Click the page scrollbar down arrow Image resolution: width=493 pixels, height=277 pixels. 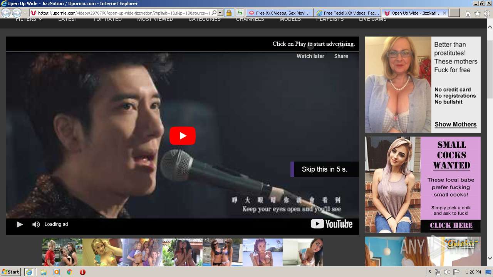pyautogui.click(x=490, y=258)
